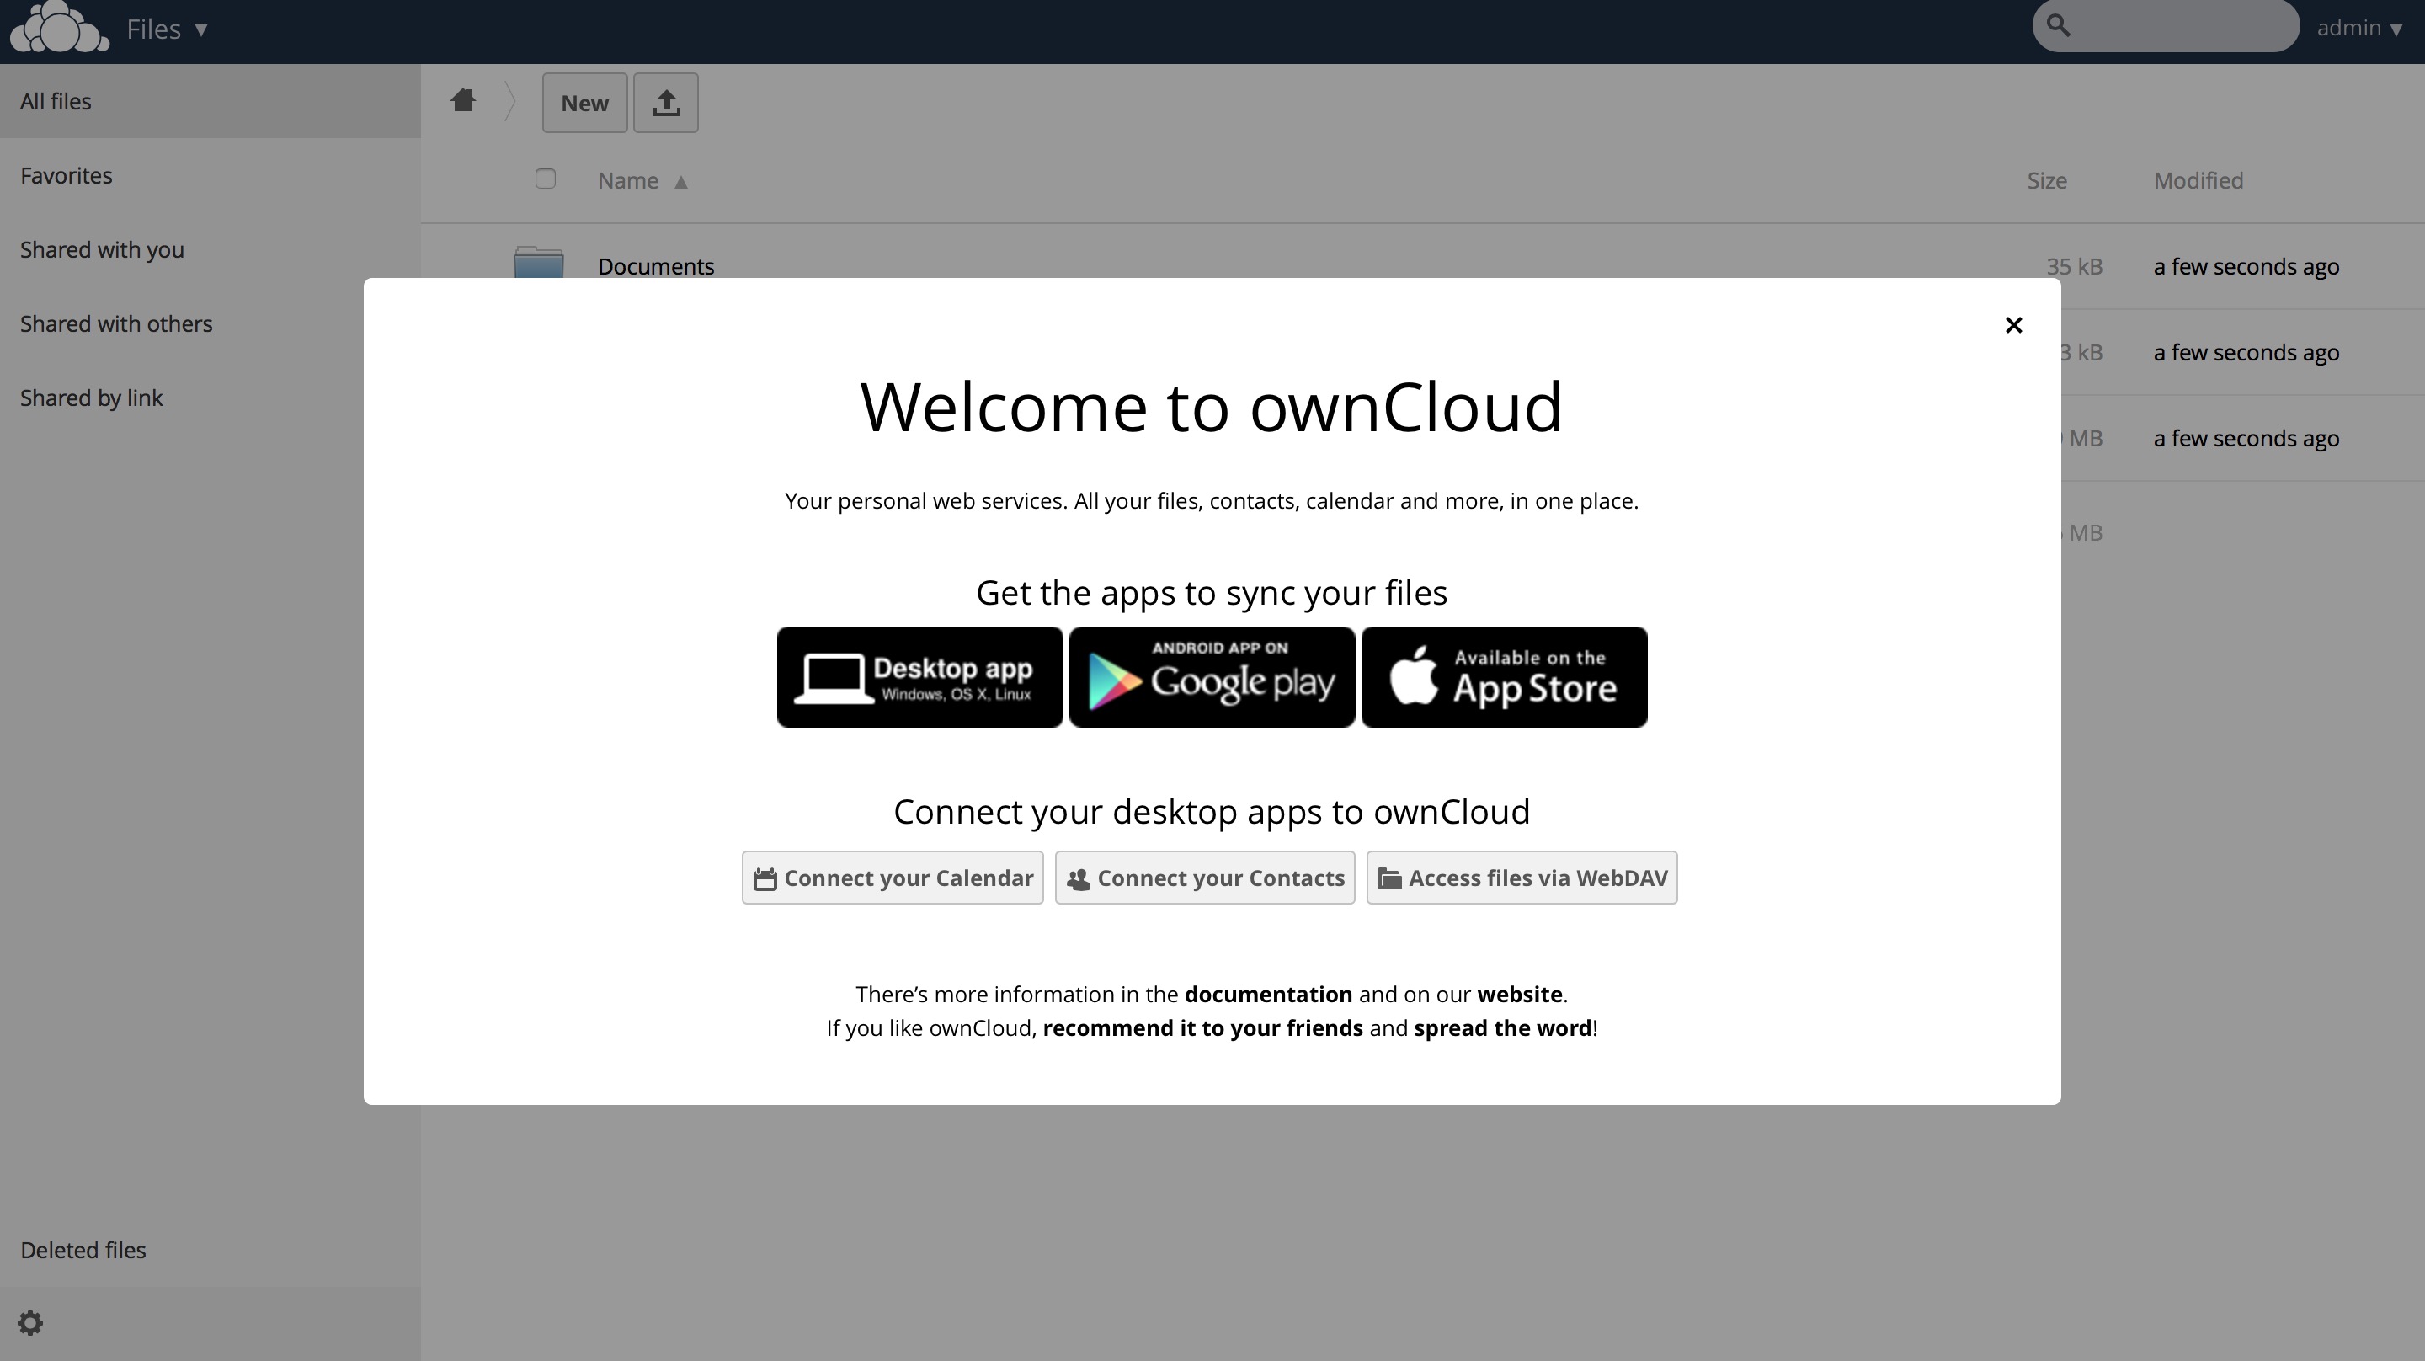Click the upload arrow button
The height and width of the screenshot is (1361, 2425).
pyautogui.click(x=665, y=103)
